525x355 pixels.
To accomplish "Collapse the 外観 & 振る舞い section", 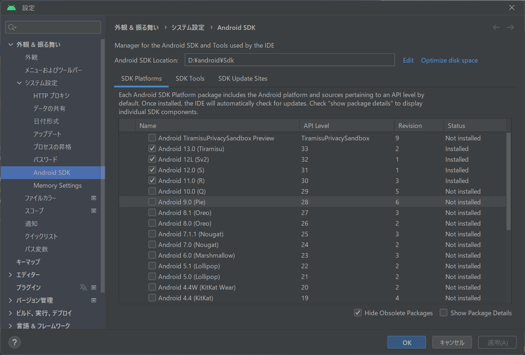I will pyautogui.click(x=11, y=44).
